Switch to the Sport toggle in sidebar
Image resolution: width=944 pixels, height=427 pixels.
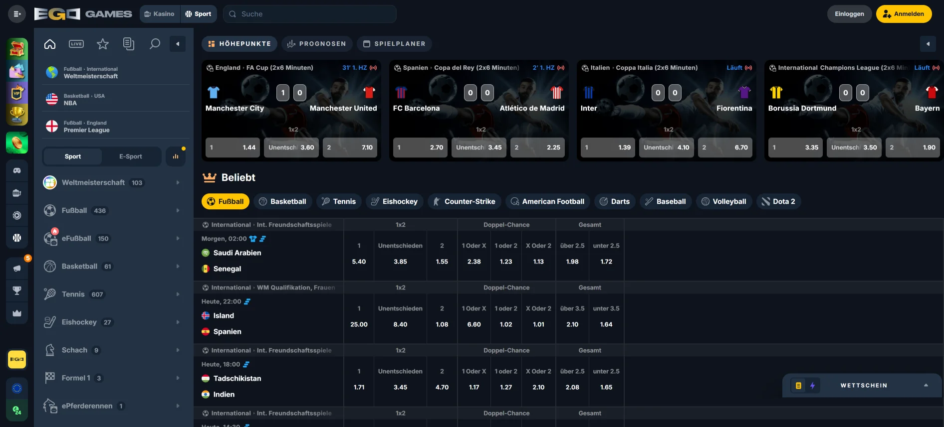(73, 156)
